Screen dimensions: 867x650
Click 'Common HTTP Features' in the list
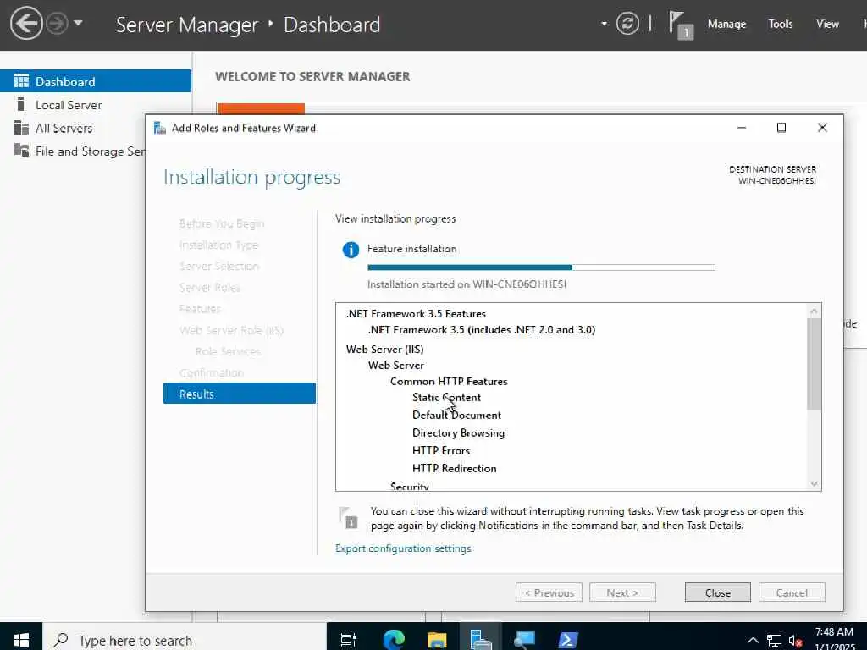449,381
